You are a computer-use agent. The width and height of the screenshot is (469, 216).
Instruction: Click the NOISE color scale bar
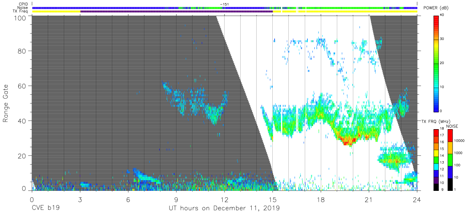[x=450, y=160]
